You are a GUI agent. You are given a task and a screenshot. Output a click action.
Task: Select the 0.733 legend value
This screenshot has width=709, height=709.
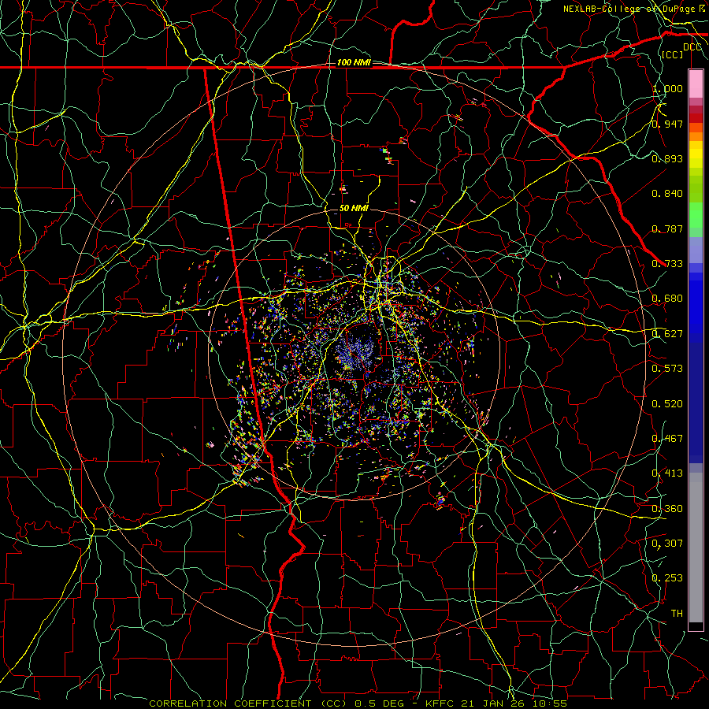click(x=667, y=264)
